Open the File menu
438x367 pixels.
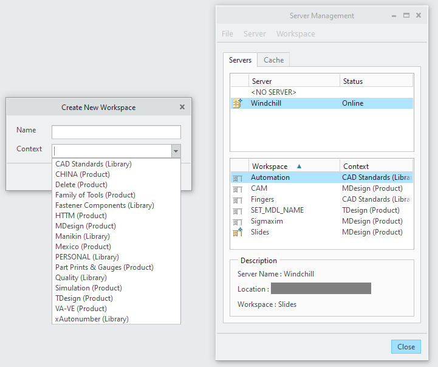[x=227, y=34]
